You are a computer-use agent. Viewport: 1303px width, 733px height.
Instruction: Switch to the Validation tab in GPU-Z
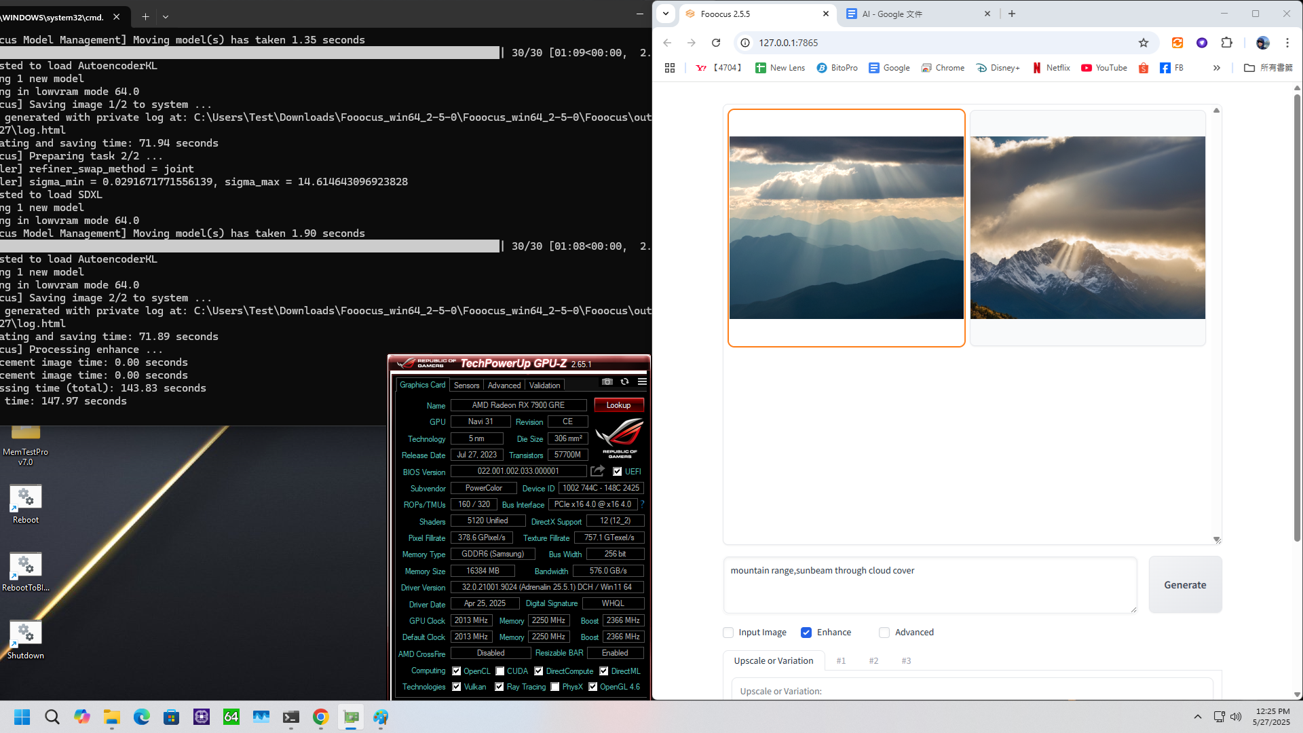pos(545,385)
